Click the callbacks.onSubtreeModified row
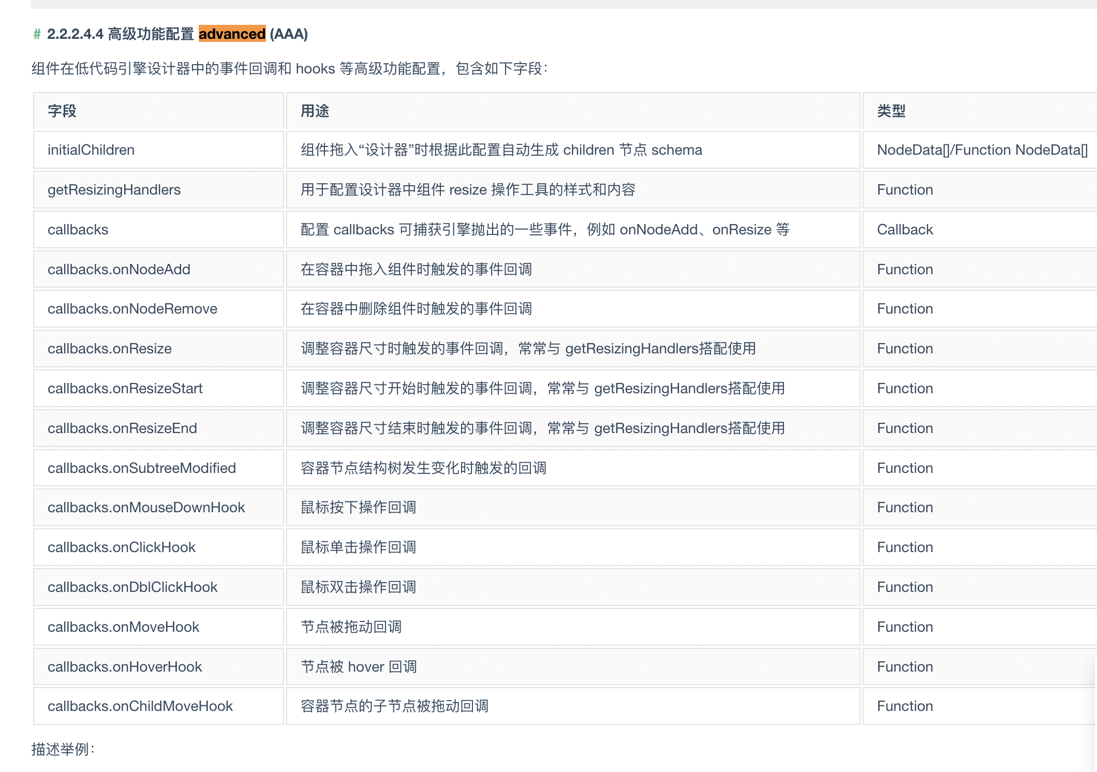This screenshot has height=772, width=1097. 141,467
